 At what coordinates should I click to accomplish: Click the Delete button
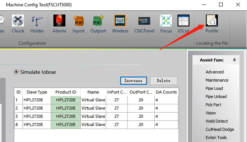[164, 81]
